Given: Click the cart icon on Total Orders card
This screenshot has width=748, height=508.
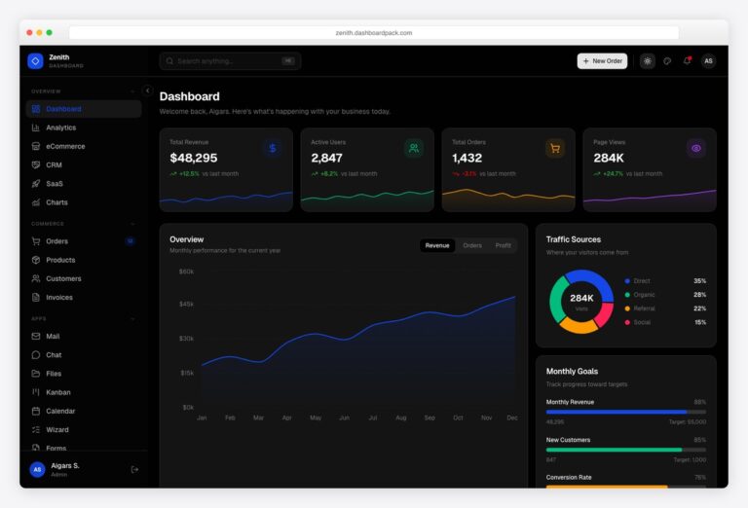Looking at the screenshot, I should 555,148.
